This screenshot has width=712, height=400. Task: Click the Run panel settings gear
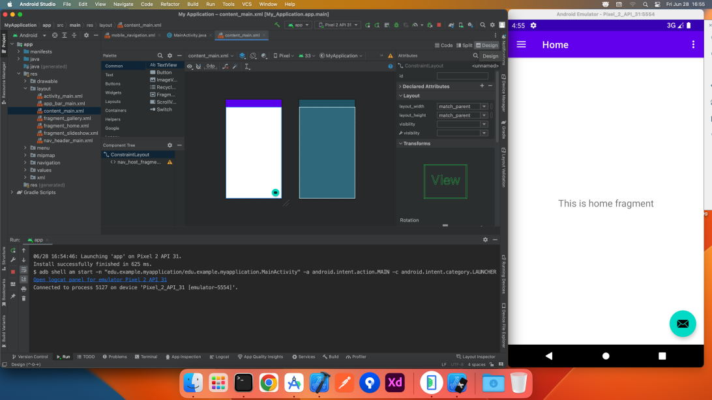(x=485, y=240)
